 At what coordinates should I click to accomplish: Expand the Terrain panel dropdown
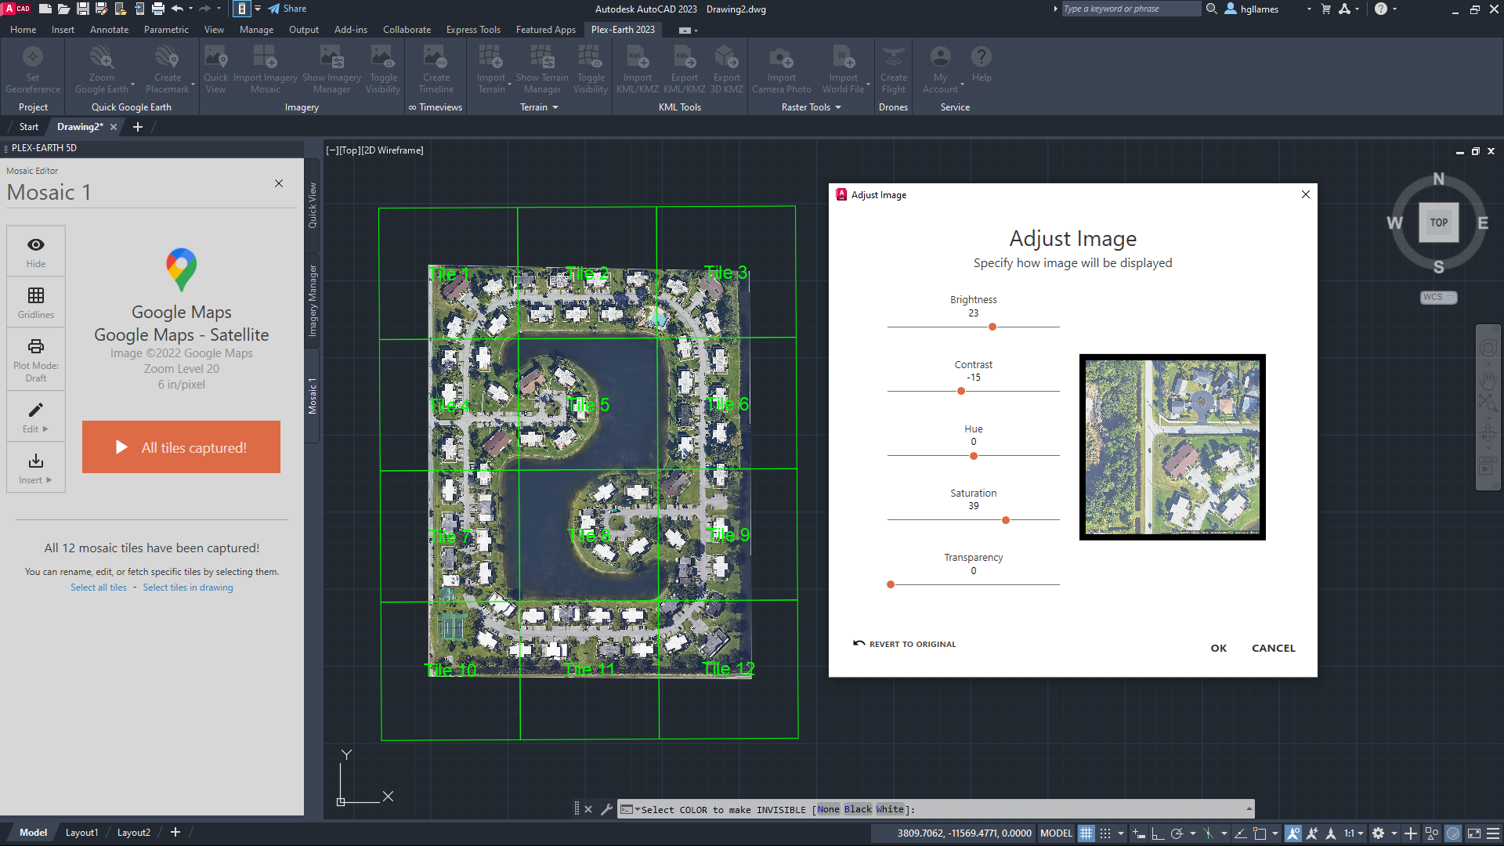[539, 107]
